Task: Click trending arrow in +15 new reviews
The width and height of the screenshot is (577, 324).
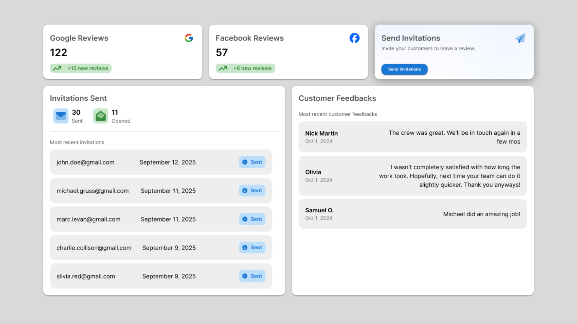Action: click(57, 68)
